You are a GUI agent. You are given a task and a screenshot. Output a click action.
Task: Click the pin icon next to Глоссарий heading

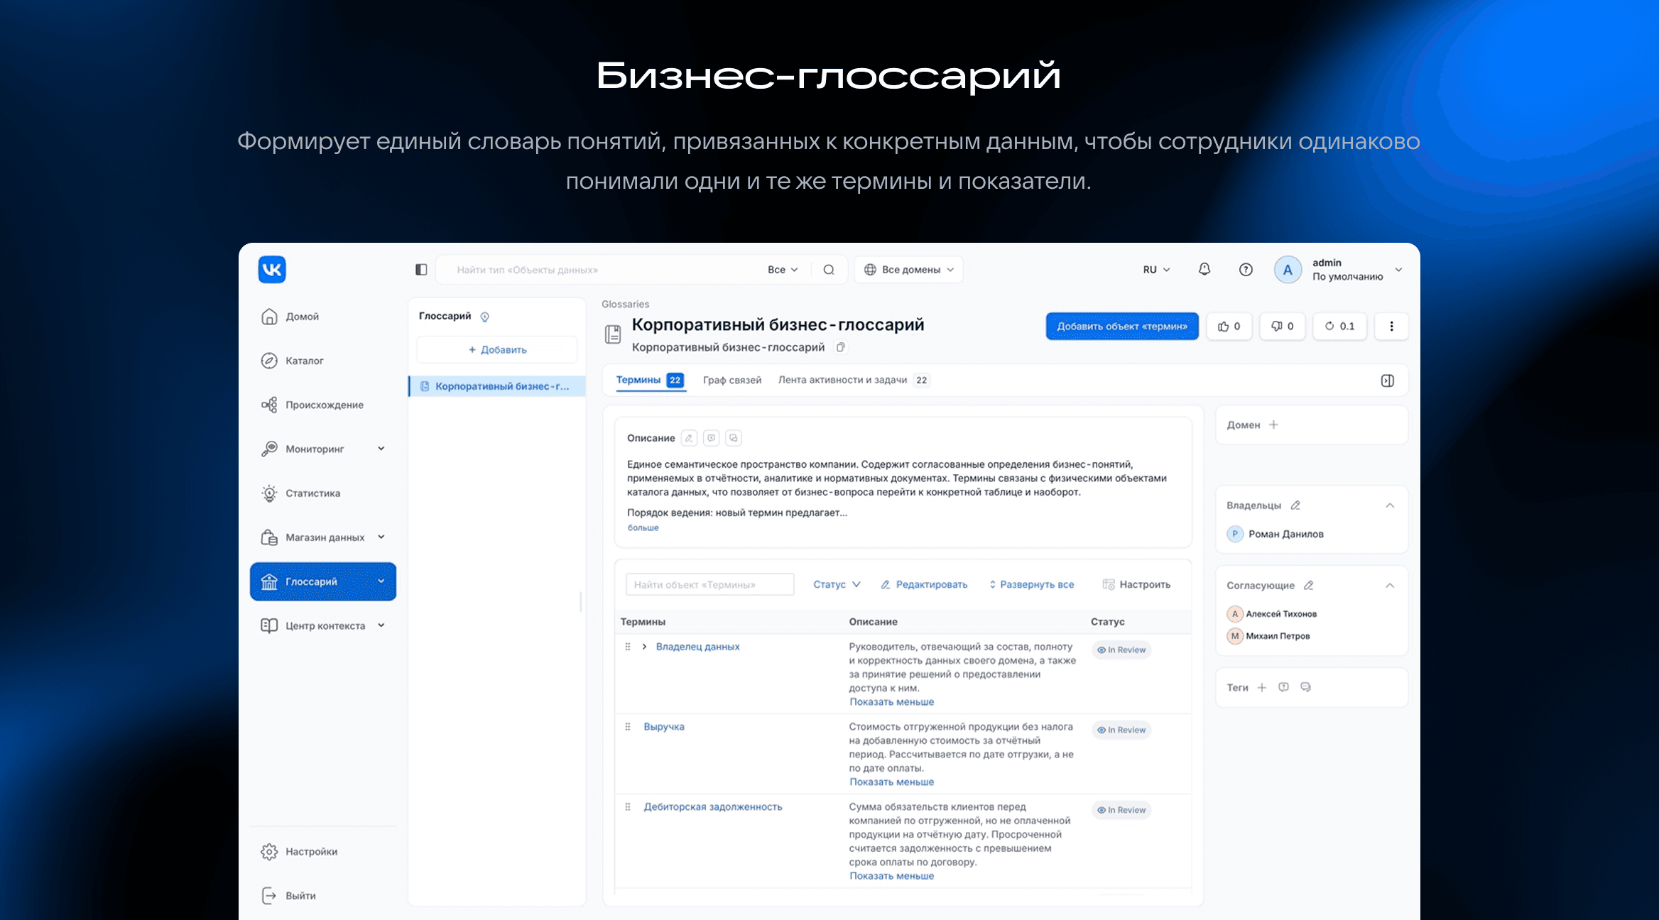click(x=484, y=317)
